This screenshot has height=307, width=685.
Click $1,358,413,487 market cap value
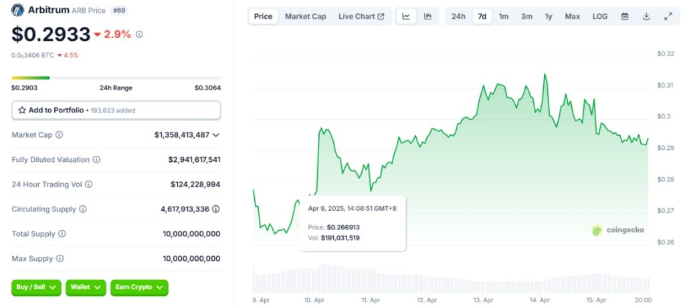(x=182, y=135)
